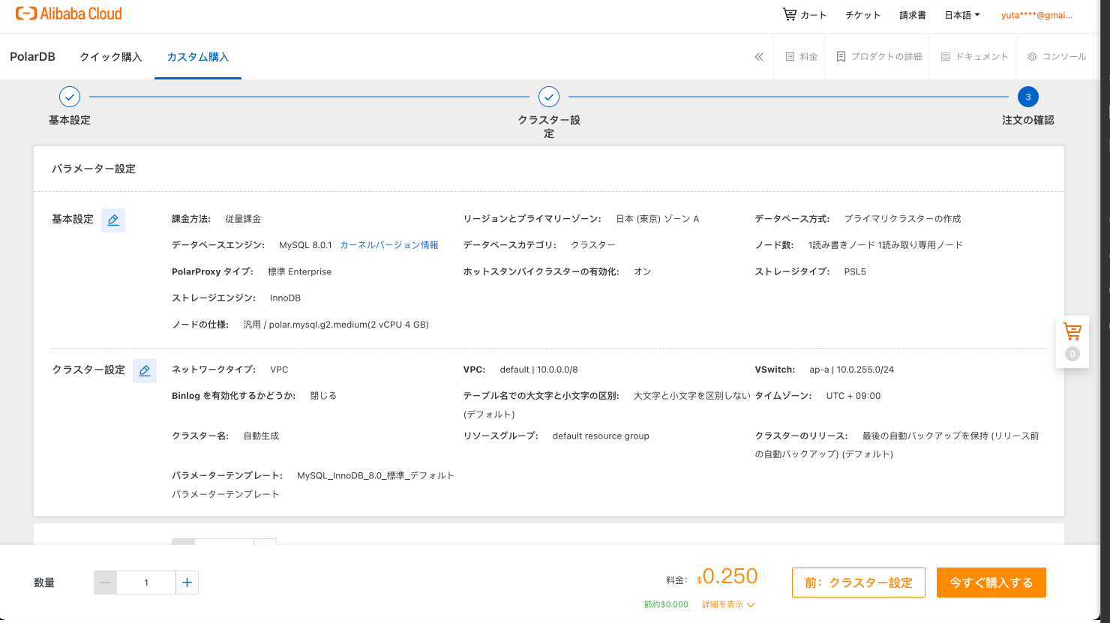Open the edit pencil for 基本設定 section

[x=112, y=220]
